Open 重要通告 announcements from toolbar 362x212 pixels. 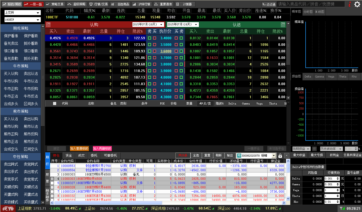point(163,4)
